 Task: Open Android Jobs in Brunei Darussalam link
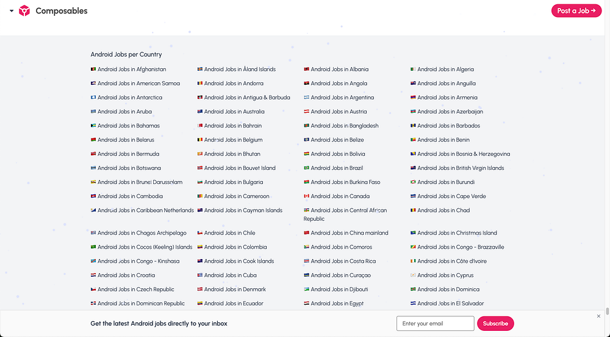point(137,182)
